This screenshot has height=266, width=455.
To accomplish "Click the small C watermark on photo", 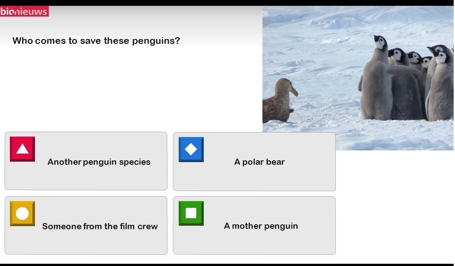I will (265, 13).
